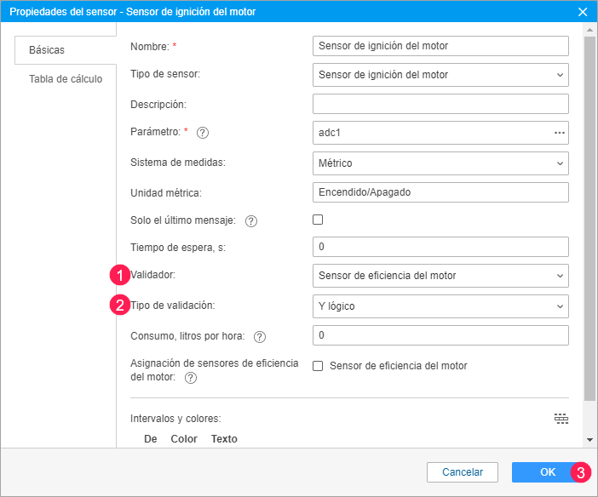Click help icon beside Solo el último mensaje

click(251, 221)
